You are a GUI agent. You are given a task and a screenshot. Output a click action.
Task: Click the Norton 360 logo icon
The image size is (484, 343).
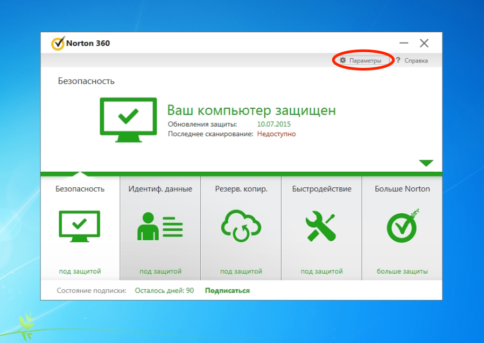click(58, 43)
